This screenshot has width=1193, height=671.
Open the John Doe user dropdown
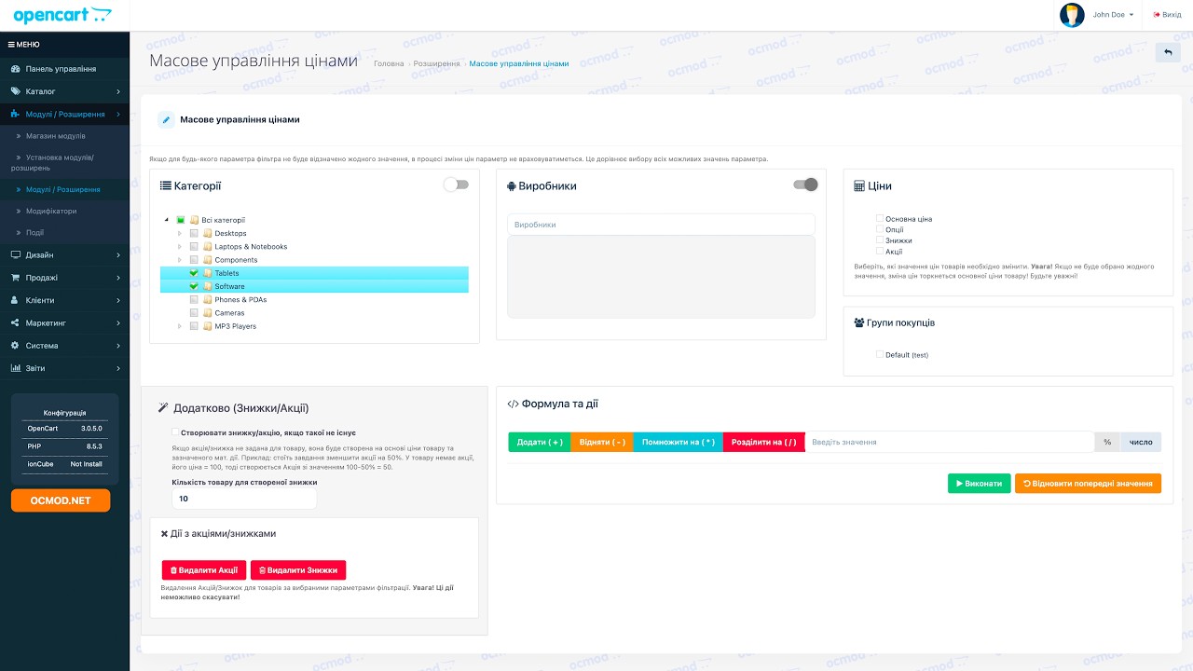[x=1113, y=15]
